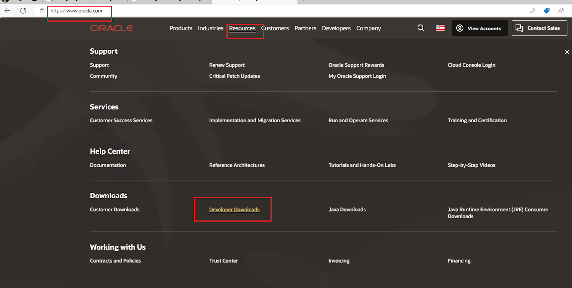Open the Industries menu

coord(211,28)
